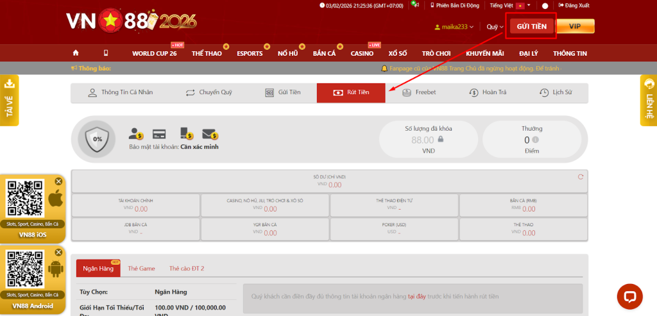Open the World Cup 26 menu
This screenshot has width=657, height=316.
click(154, 54)
